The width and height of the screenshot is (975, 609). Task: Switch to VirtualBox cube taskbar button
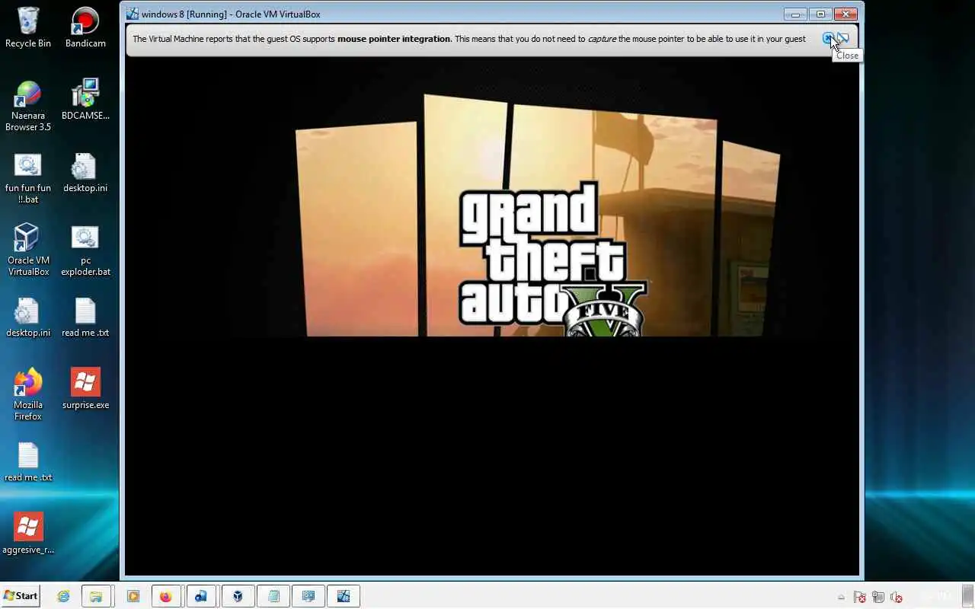tap(237, 596)
